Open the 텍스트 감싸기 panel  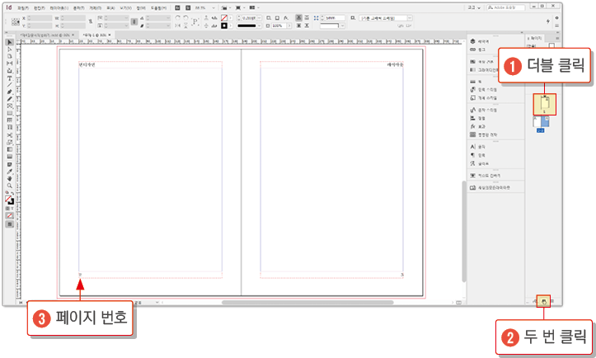pos(486,176)
